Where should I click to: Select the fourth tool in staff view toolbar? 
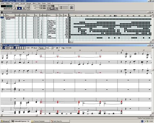coord(8,48)
